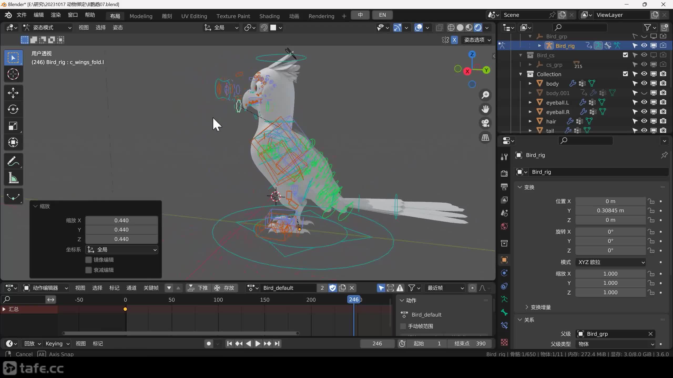Image resolution: width=673 pixels, height=378 pixels.
Task: Switch to wireframe viewport shading
Action: click(x=451, y=28)
